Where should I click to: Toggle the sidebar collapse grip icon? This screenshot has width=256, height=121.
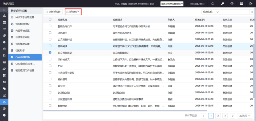4,10
